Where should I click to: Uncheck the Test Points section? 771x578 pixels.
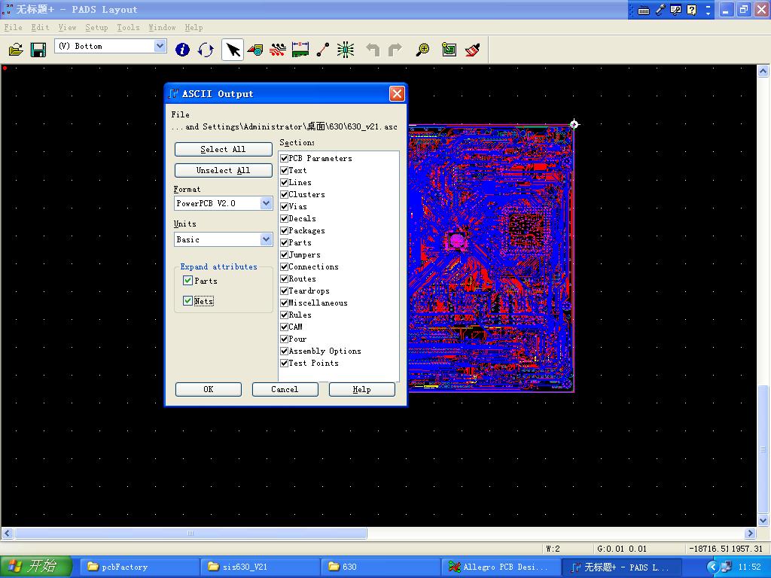[x=285, y=363]
